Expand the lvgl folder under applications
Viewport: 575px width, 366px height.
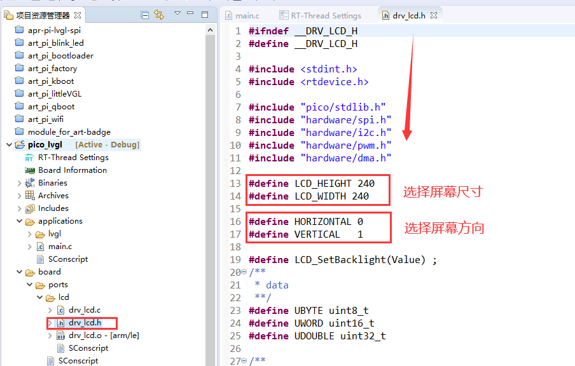point(30,234)
